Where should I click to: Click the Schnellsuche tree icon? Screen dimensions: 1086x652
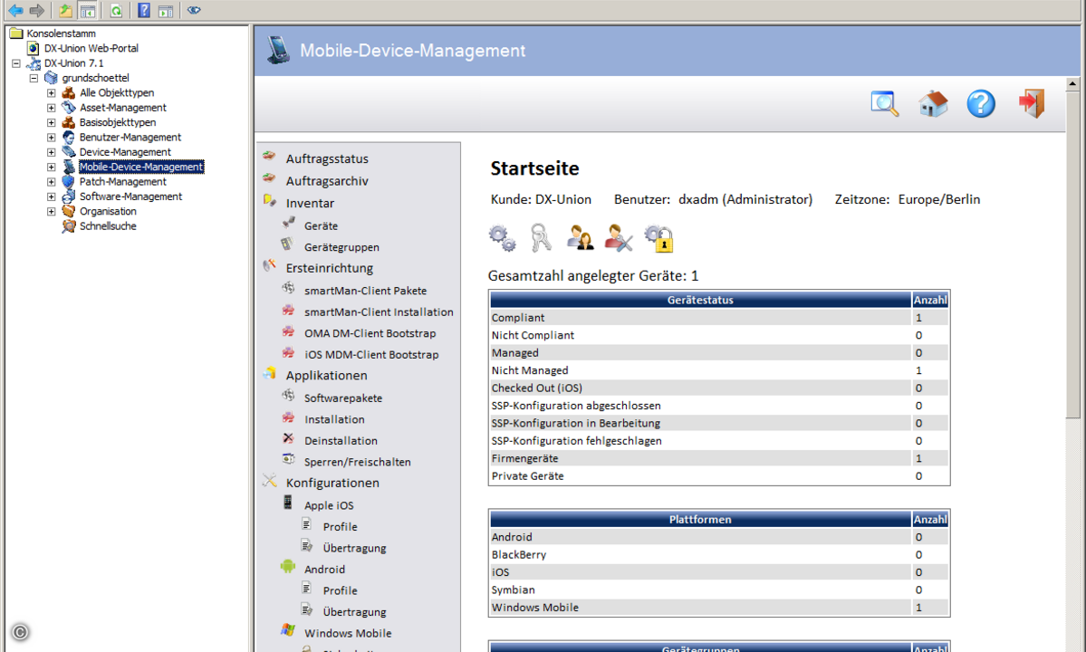(69, 226)
